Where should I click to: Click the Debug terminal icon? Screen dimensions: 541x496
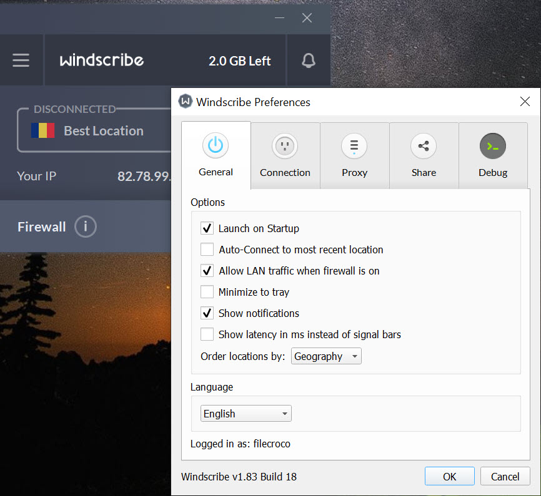[493, 146]
